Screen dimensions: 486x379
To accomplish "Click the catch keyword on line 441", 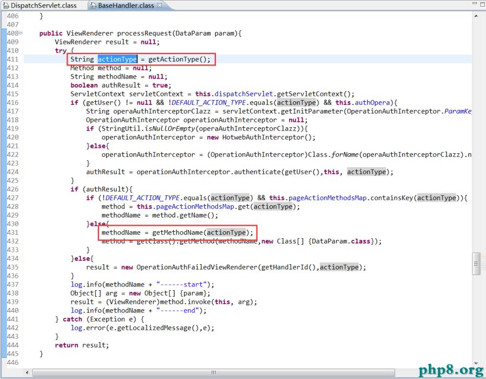I will point(72,319).
